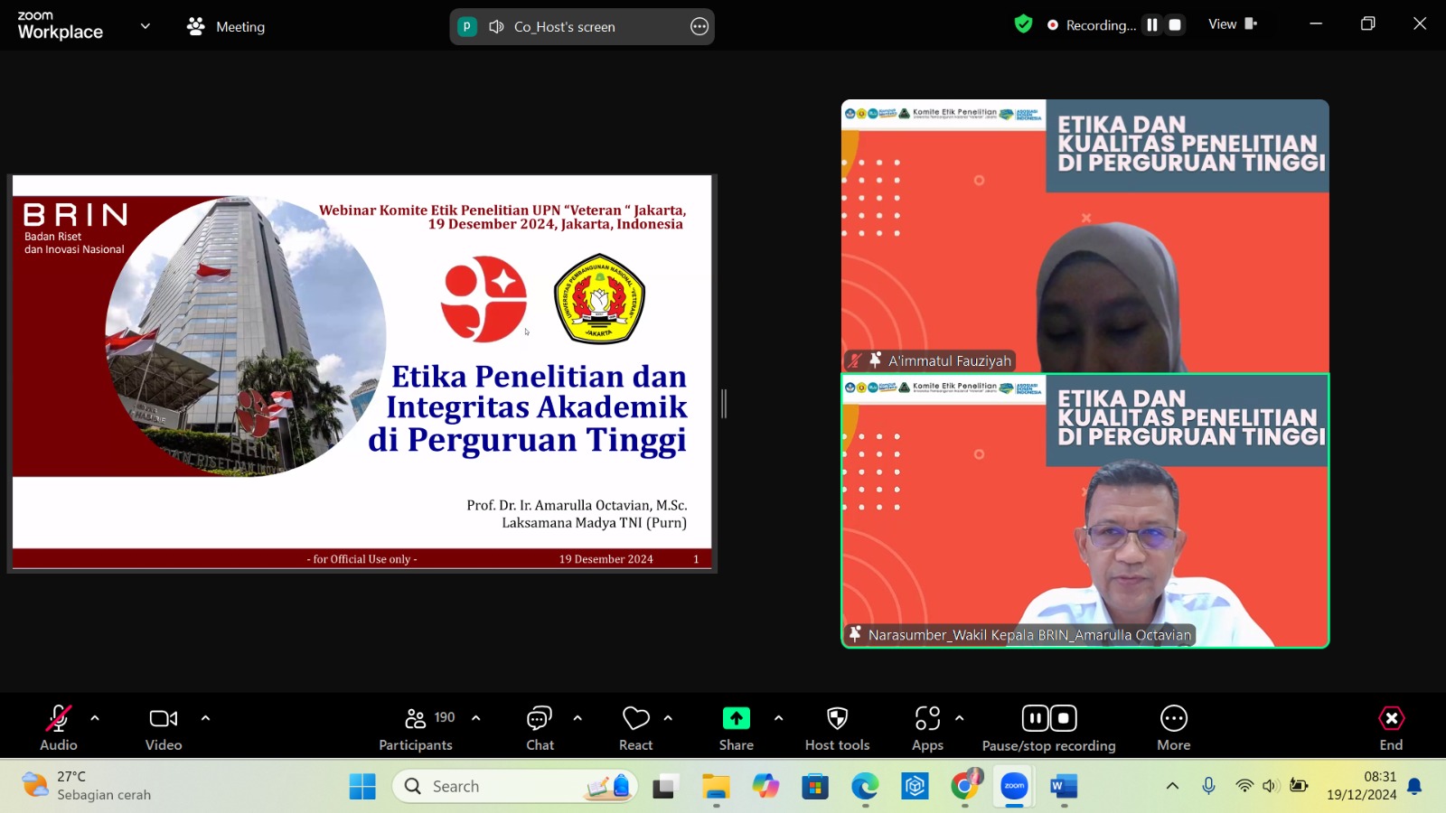Pause the active recording
Viewport: 1446px width, 813px height.
click(x=1035, y=717)
